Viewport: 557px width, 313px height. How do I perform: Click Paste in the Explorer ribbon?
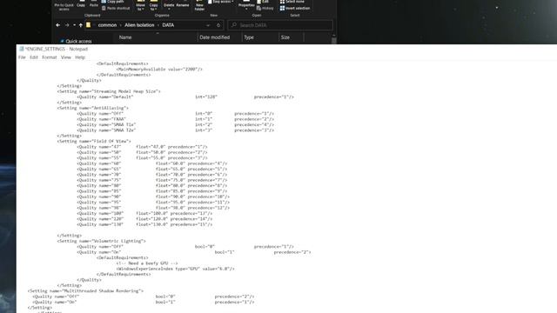tap(94, 3)
